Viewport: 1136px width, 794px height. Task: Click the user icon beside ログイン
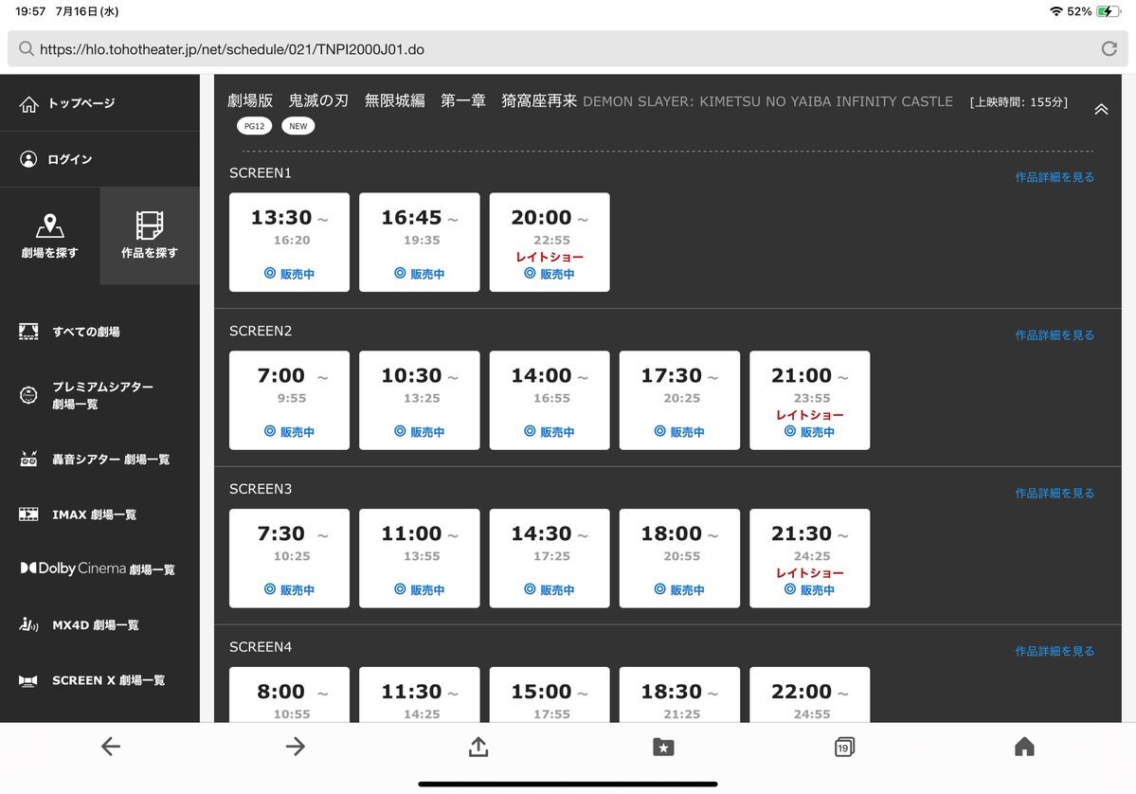(x=28, y=159)
